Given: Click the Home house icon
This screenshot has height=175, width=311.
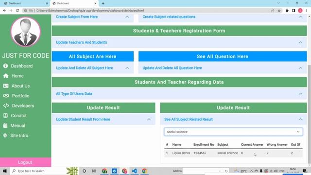Looking at the screenshot, I should click(x=6, y=76).
